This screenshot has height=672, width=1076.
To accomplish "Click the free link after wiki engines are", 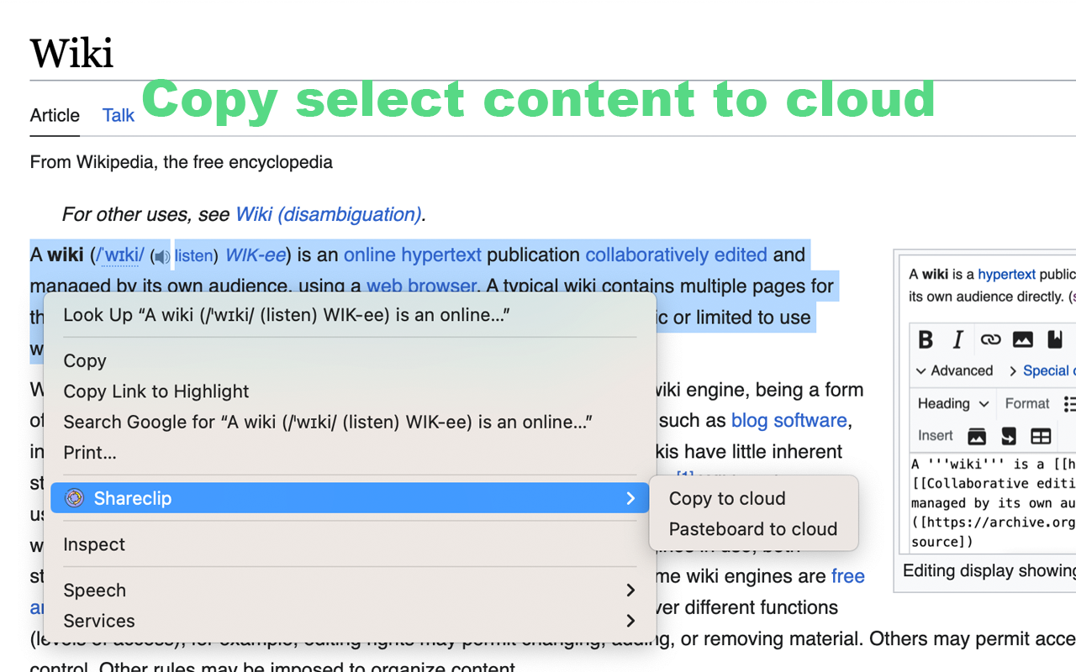I will [848, 576].
